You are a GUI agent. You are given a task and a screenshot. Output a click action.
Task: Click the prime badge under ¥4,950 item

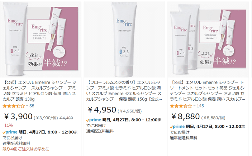[x=94, y=120]
